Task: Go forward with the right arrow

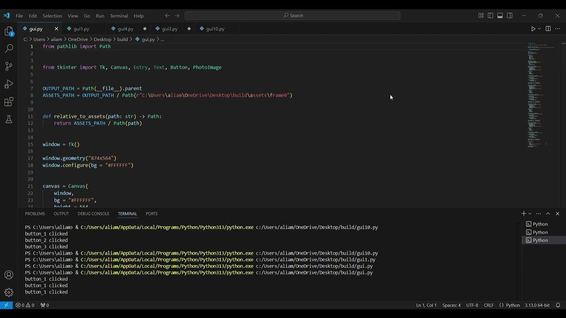Action: 177,15
